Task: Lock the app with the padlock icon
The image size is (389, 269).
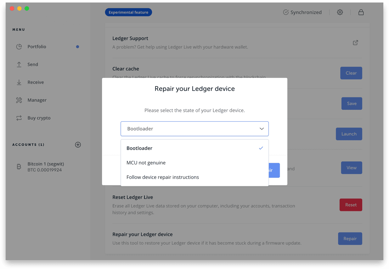Action: pyautogui.click(x=361, y=12)
